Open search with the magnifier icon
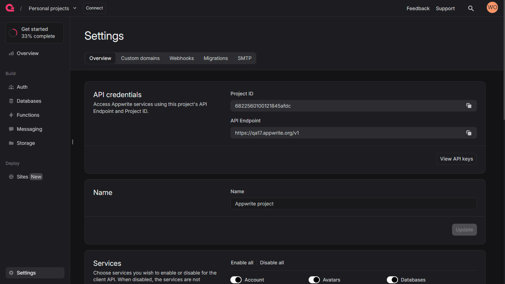The width and height of the screenshot is (505, 284). pos(471,8)
